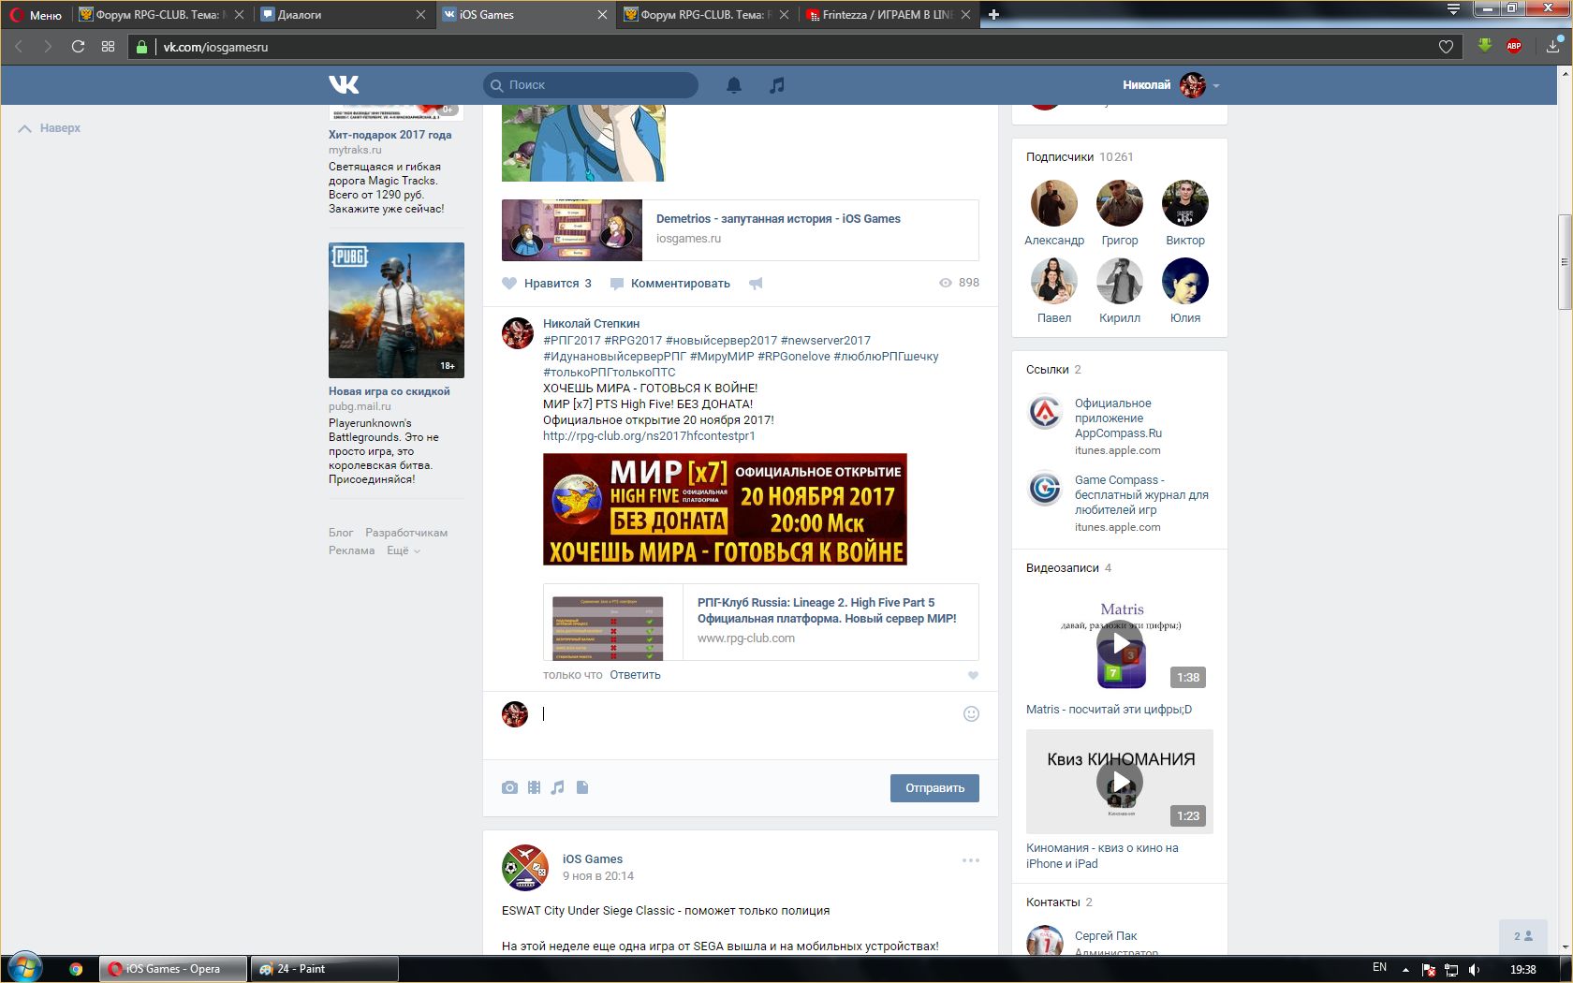Bookmark the page with the heart icon

[x=1446, y=47]
